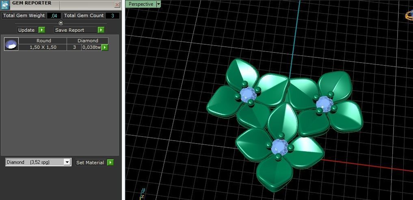Click the green arrow beside 0,038tw
Viewport: 413px width, 200px height.
tap(105, 48)
